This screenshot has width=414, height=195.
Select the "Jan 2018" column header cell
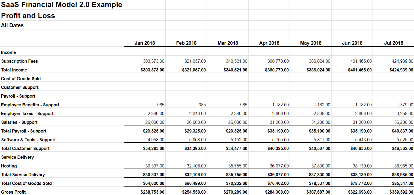point(145,43)
